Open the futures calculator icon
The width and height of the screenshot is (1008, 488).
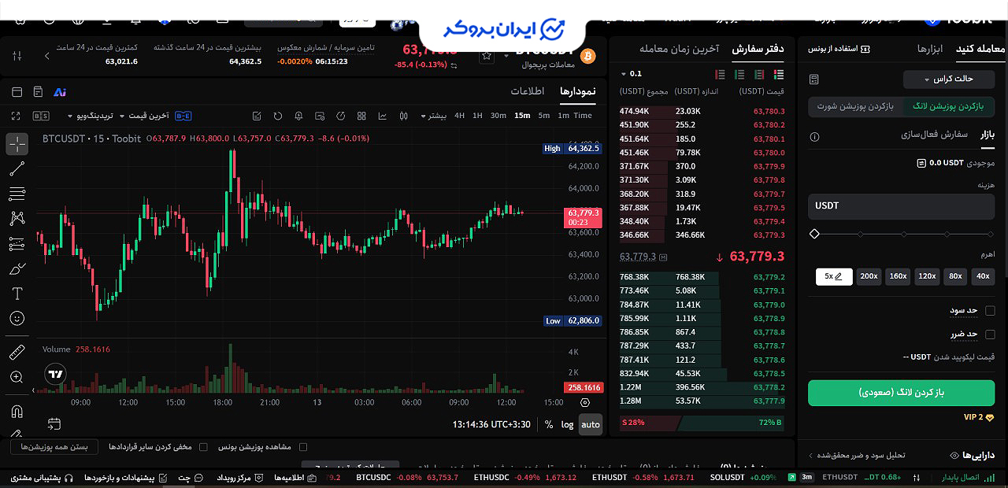coord(814,79)
